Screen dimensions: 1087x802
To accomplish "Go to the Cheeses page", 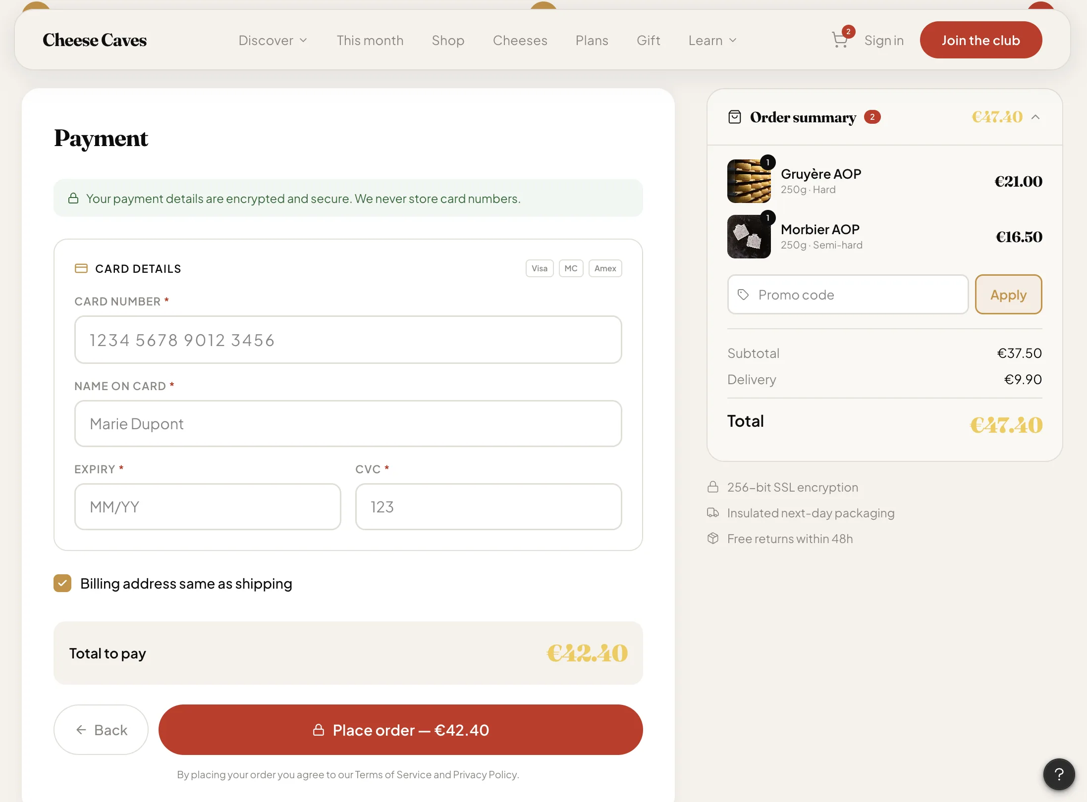I will 520,40.
